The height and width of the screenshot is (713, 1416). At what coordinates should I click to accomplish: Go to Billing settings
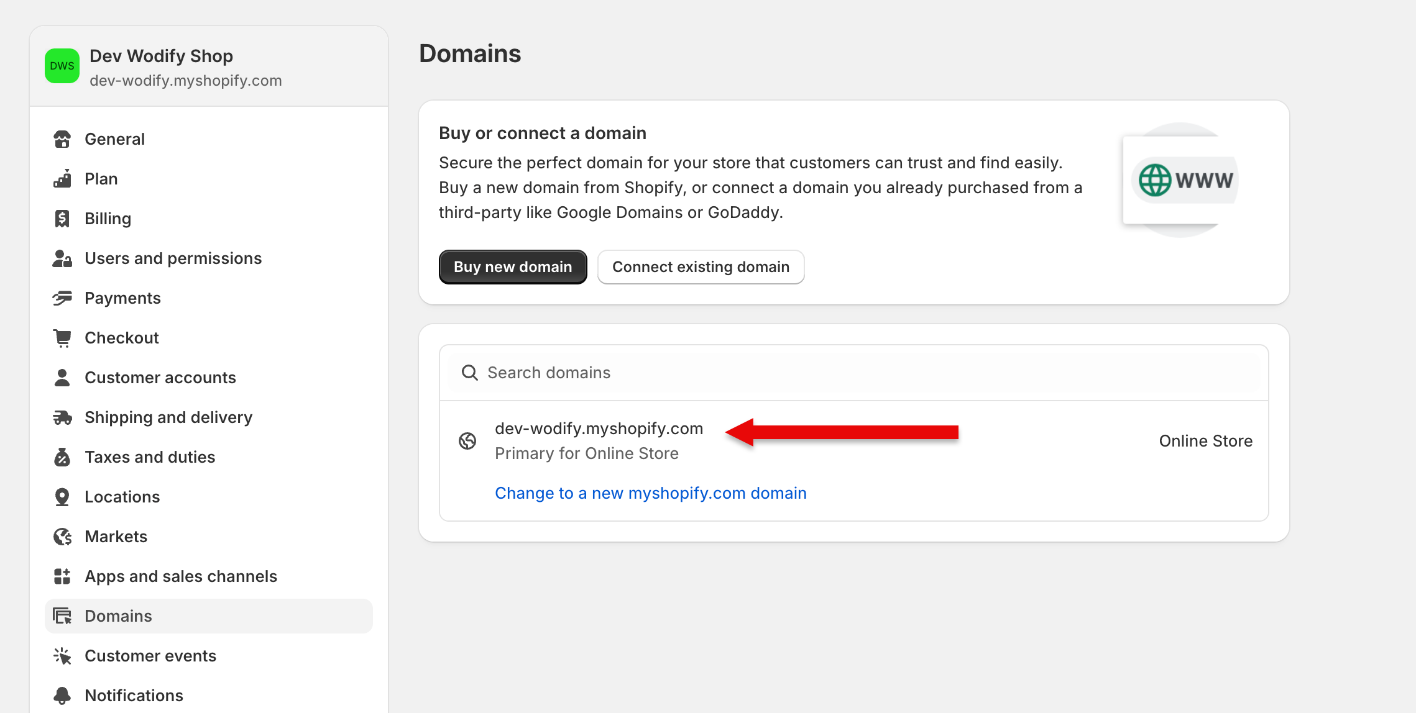[209, 219]
